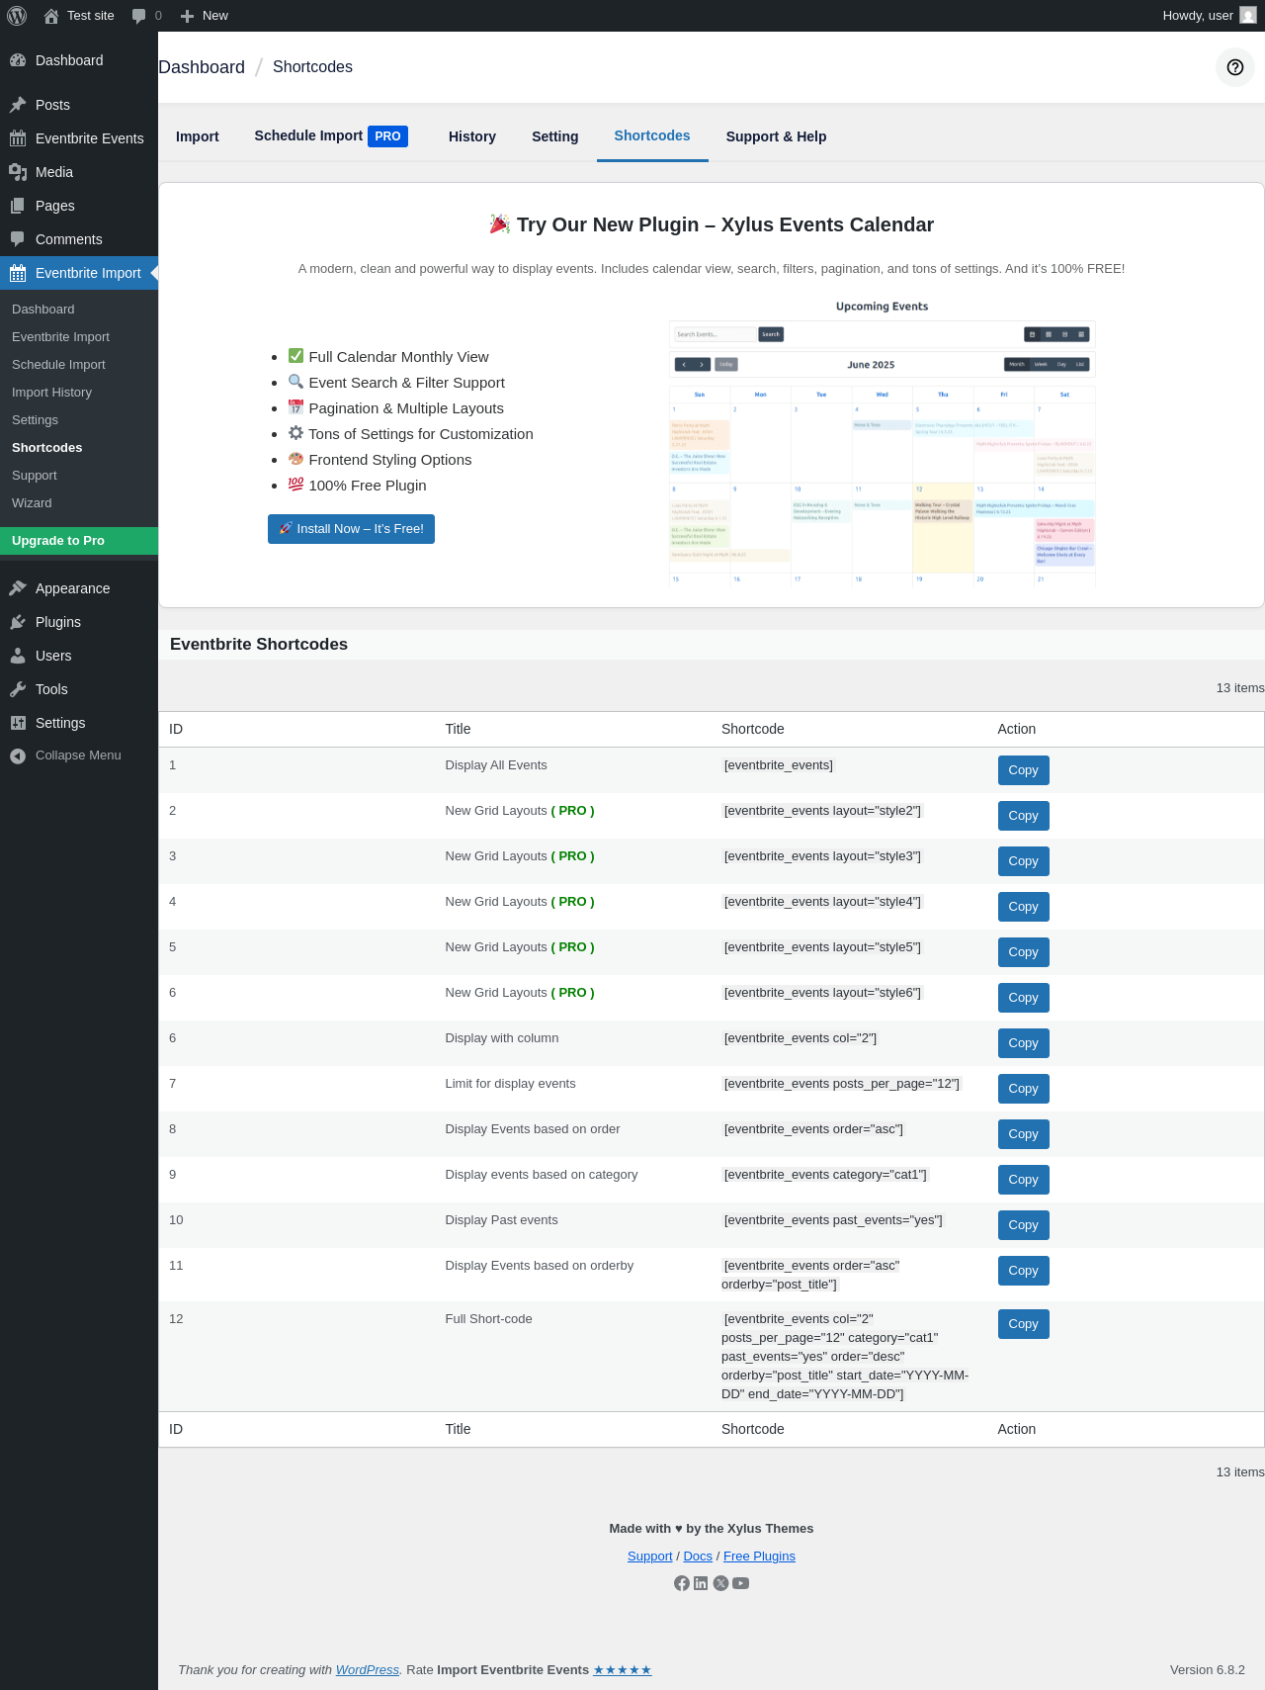
Task: Open the Comments item in the left sidebar
Action: pos(79,239)
